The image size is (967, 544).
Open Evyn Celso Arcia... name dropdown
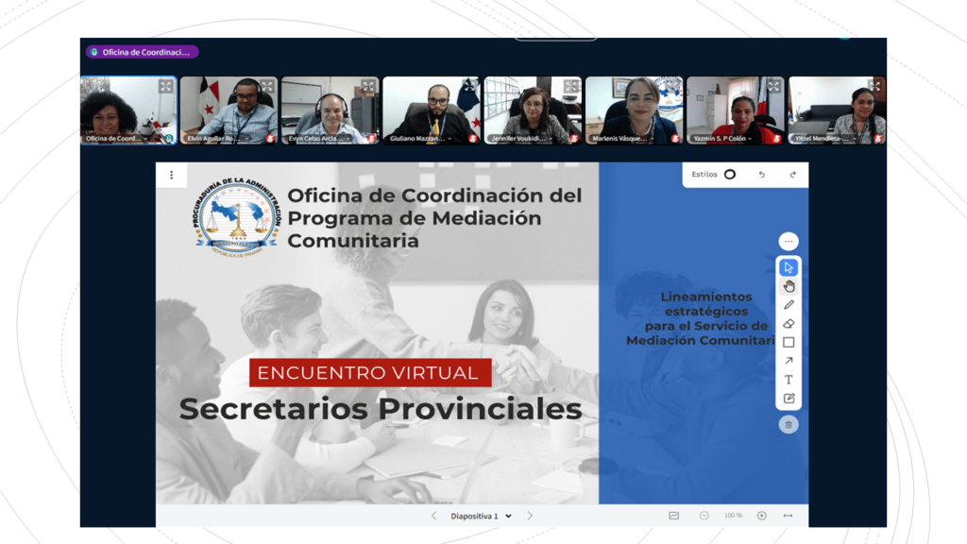[x=318, y=139]
